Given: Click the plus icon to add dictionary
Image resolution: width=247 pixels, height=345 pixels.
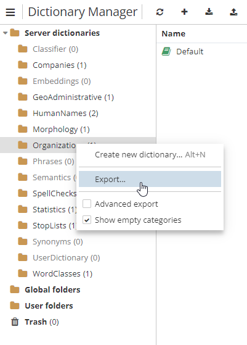Looking at the screenshot, I should pos(184,12).
